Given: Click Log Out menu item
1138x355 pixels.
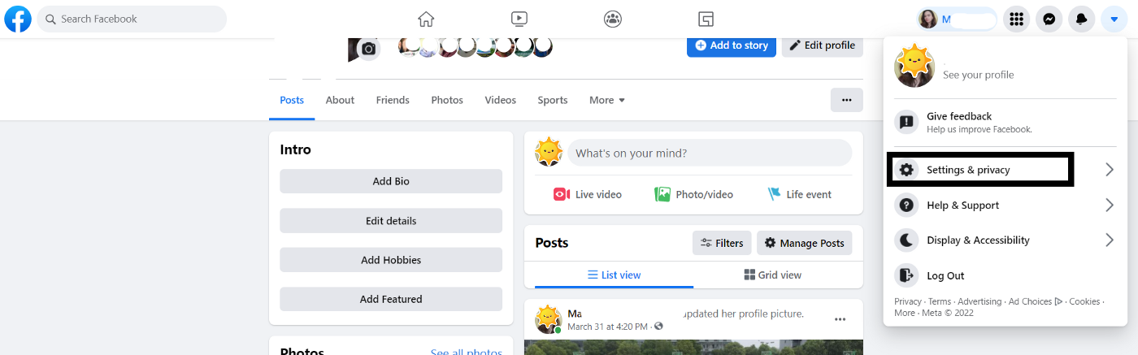Looking at the screenshot, I should pos(1006,275).
